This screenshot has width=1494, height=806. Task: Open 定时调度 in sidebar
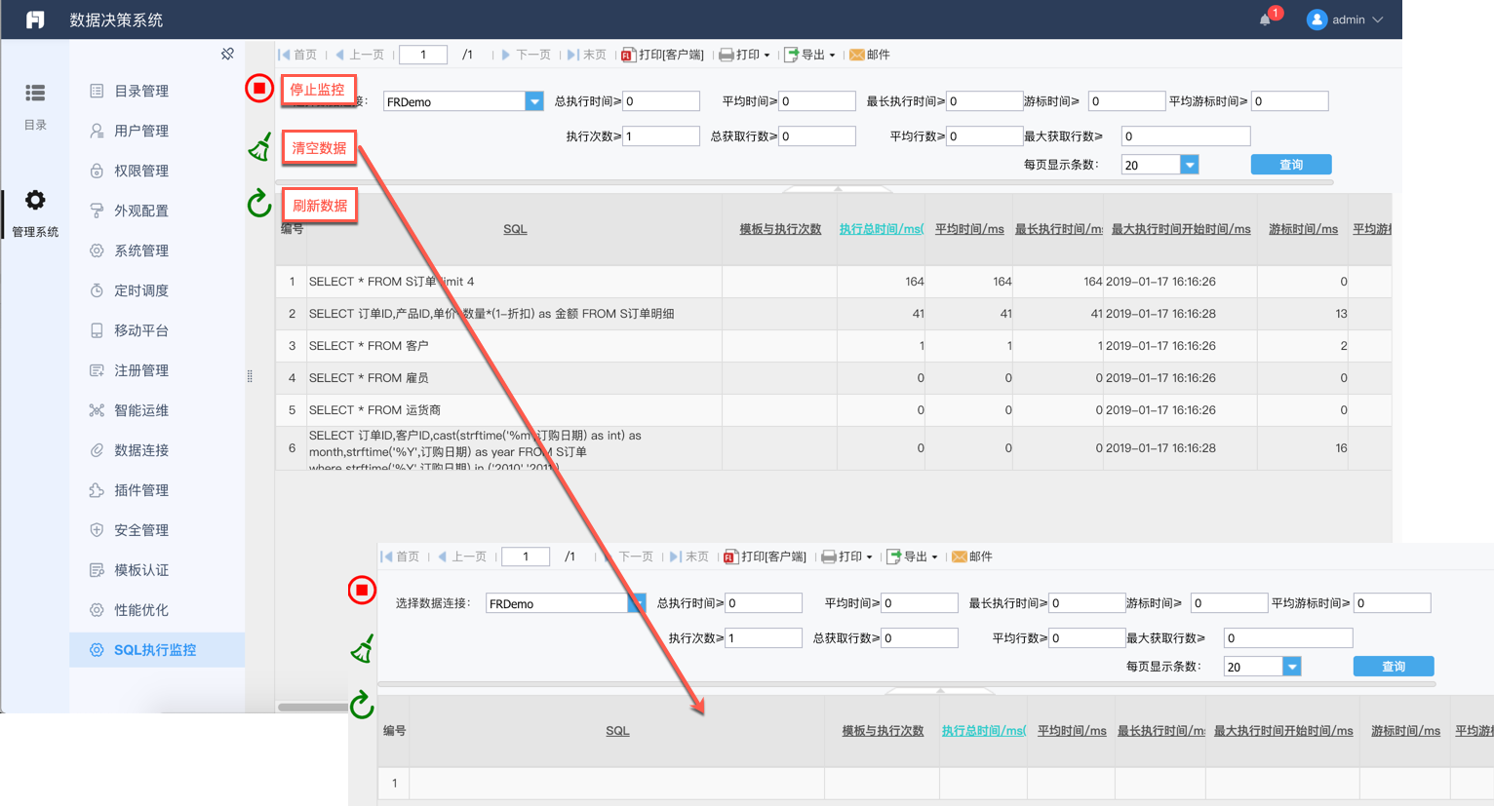[157, 290]
